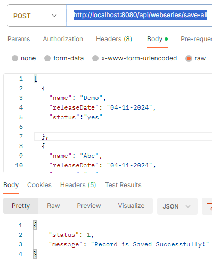Select the Pretty response view

click(x=21, y=206)
